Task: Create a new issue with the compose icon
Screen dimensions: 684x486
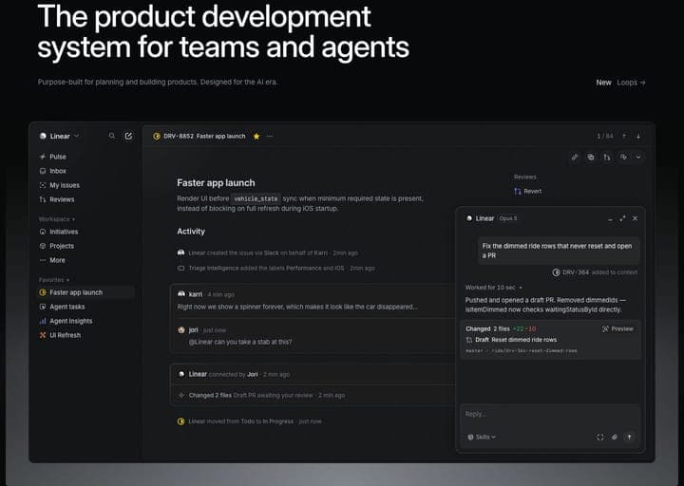Action: coord(128,136)
